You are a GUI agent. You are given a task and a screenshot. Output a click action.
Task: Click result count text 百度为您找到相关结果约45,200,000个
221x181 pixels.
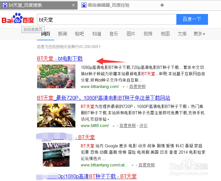[x=69, y=47]
